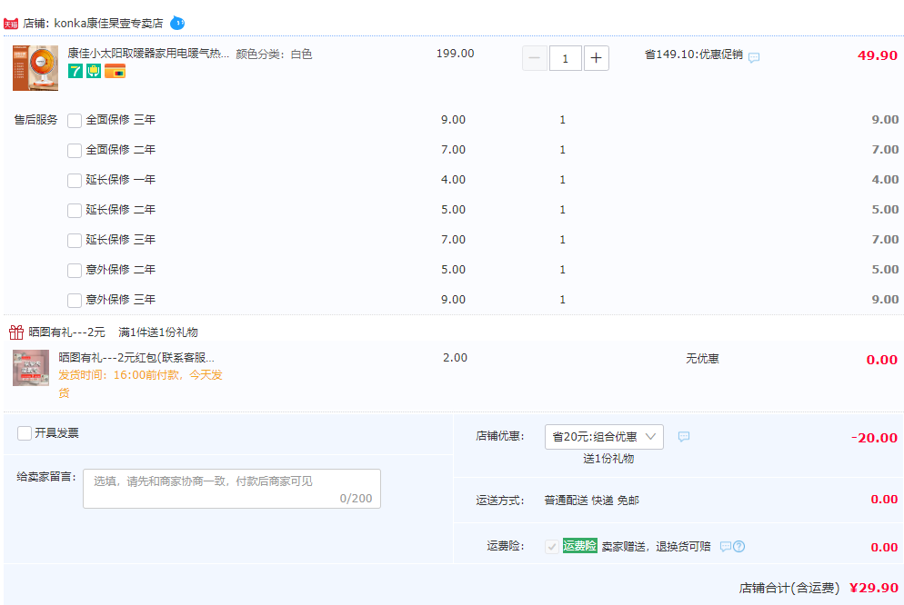
Task: Click the quantity input field showing 1
Action: pos(565,58)
